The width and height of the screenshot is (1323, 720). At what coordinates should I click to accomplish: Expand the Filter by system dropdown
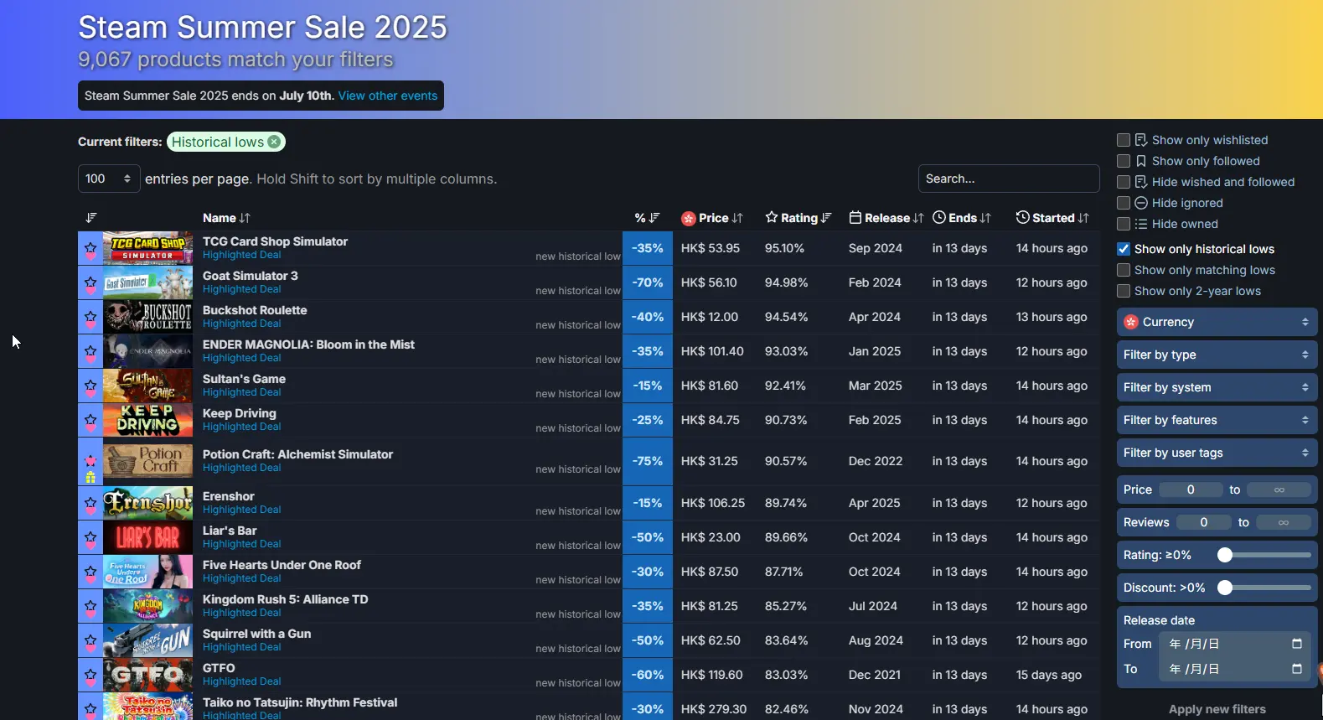tap(1217, 387)
